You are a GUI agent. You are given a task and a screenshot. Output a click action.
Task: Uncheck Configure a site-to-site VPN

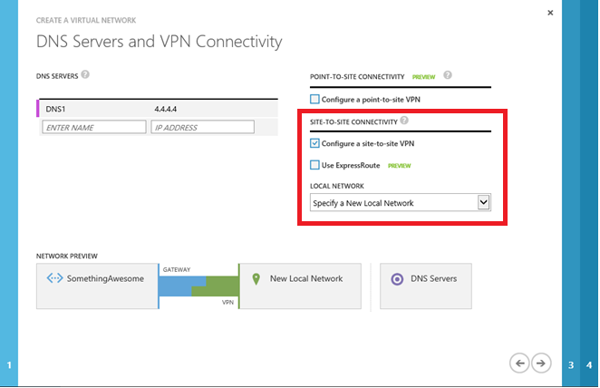click(315, 143)
